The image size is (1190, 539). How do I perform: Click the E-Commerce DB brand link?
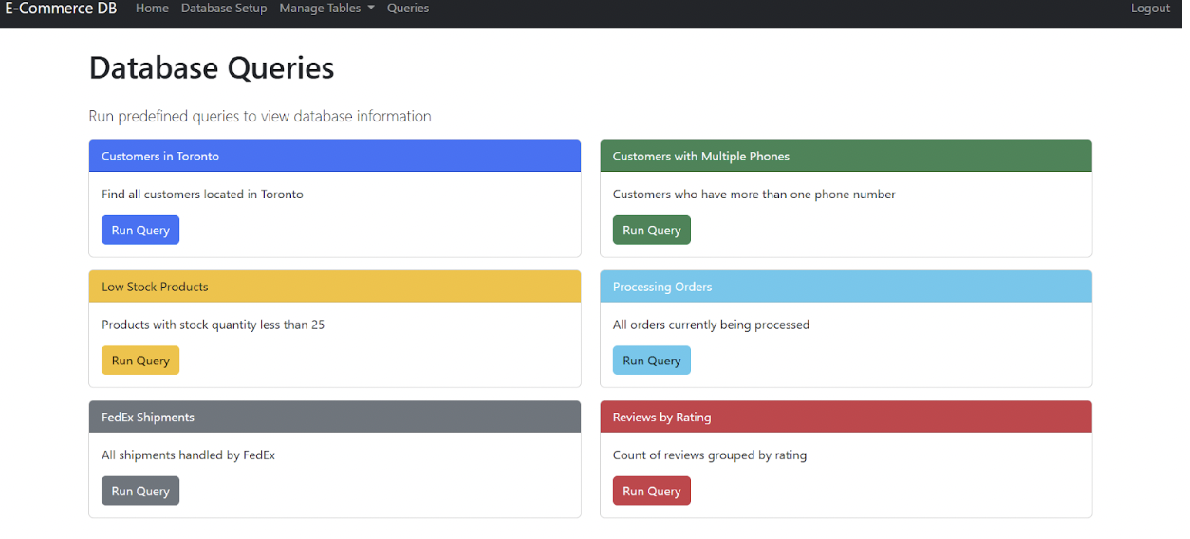tap(62, 9)
